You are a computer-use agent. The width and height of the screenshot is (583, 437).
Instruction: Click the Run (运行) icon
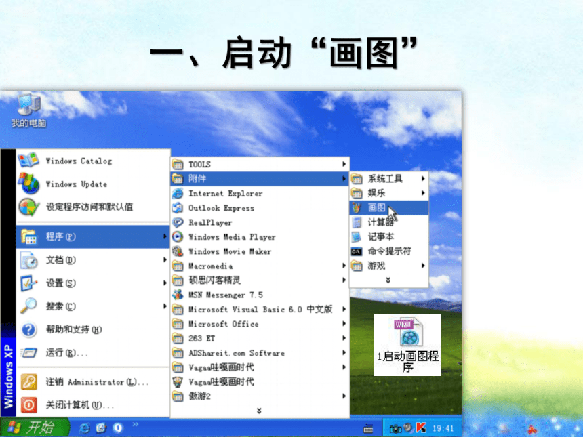click(28, 352)
